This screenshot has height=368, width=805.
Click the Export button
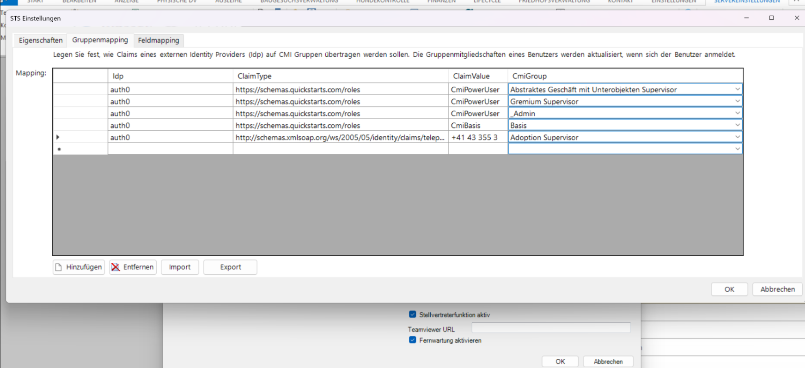coord(230,267)
